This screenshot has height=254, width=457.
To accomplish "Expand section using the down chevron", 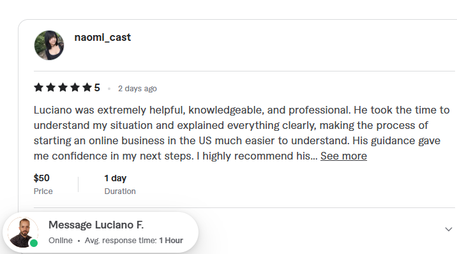I will [x=449, y=229].
